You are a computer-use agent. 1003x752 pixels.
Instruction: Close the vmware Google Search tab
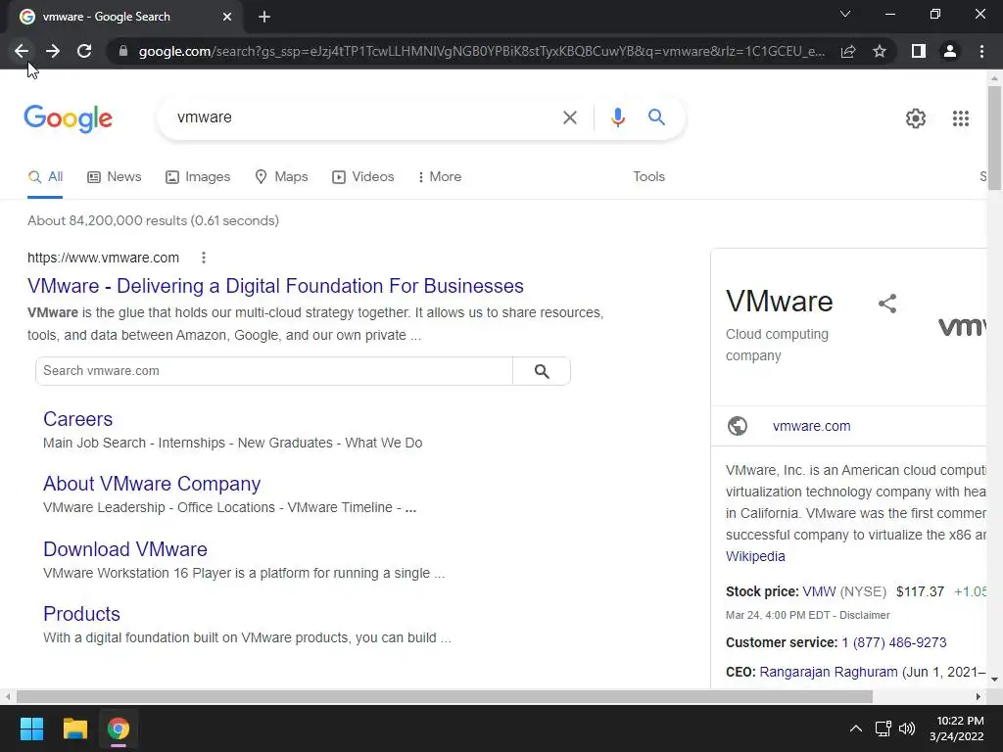click(227, 17)
